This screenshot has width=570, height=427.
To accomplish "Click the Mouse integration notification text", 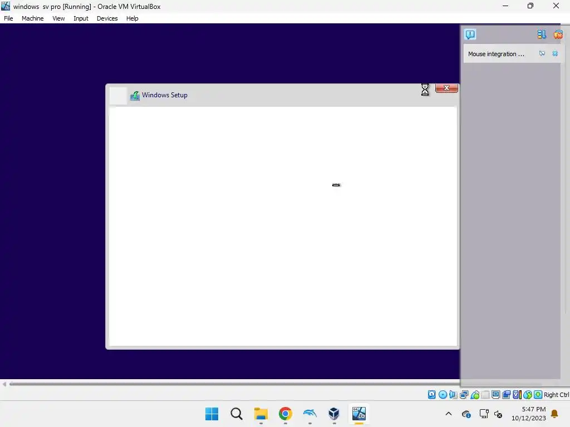I will 496,54.
